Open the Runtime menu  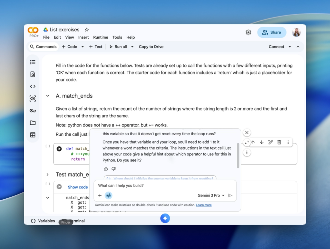pos(101,37)
